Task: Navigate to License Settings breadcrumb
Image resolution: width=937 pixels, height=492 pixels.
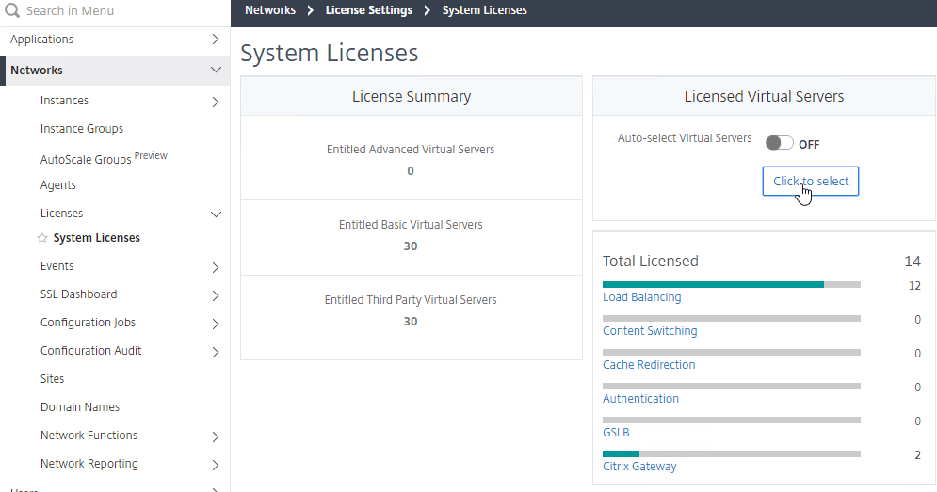Action: tap(369, 10)
